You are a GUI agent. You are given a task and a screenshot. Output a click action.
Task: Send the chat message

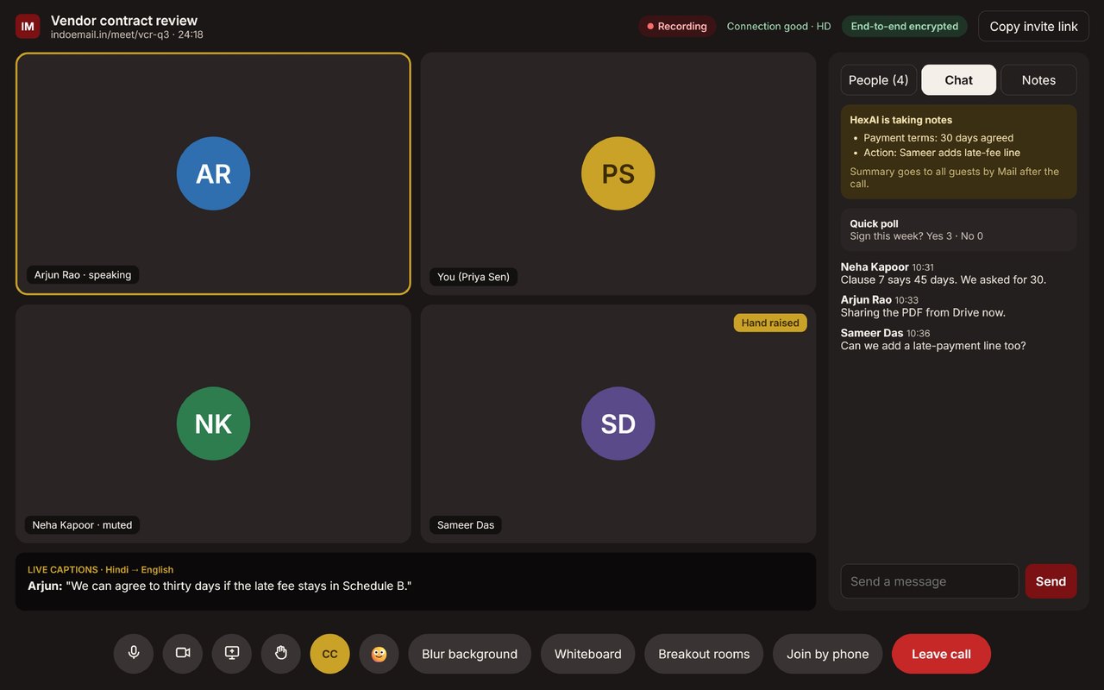tap(1051, 581)
